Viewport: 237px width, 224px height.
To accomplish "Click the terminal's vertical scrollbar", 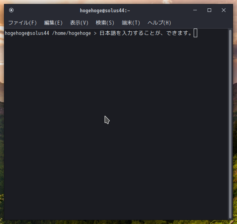I will (230, 124).
